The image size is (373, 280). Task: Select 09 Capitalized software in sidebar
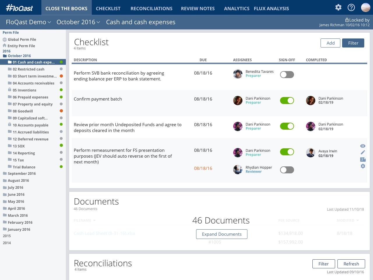(x=30, y=118)
